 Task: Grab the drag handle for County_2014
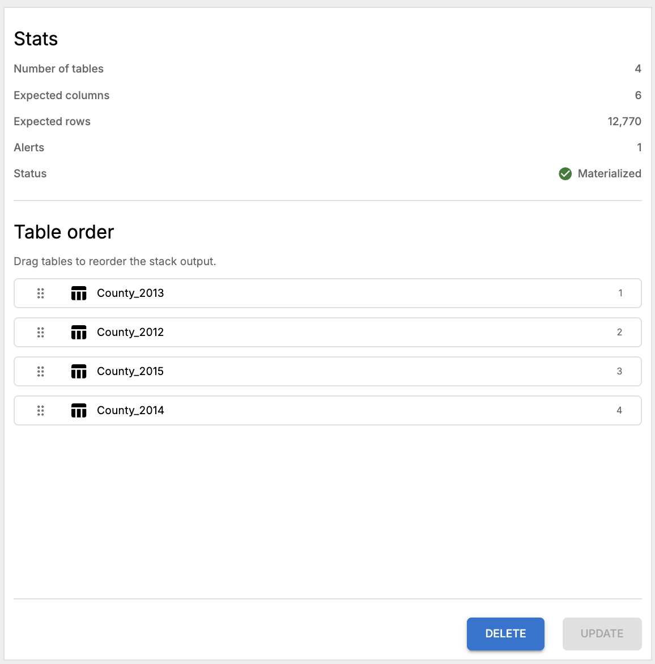41,410
